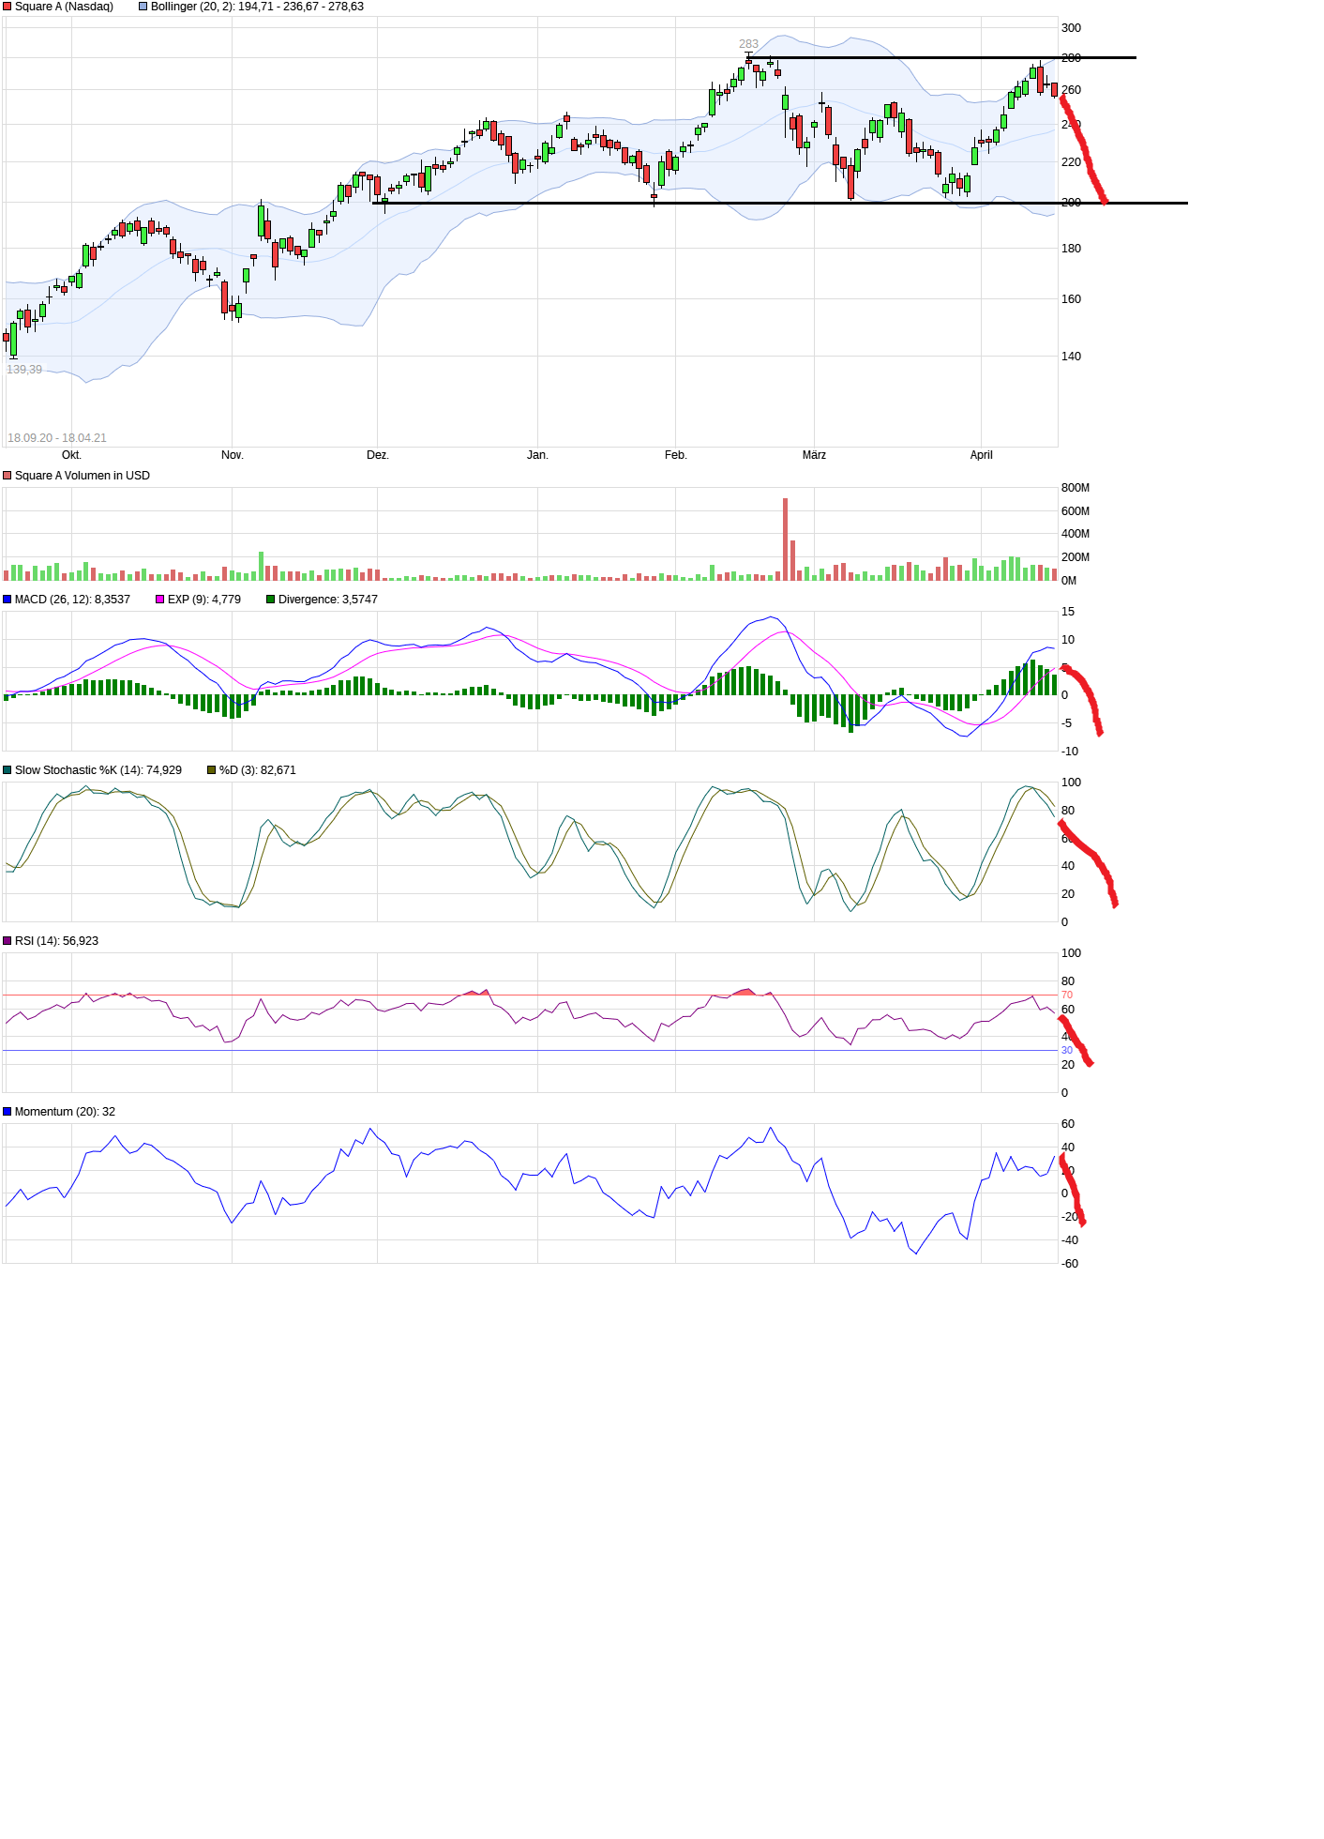Viewport: 1324px width, 1839px height.
Task: Click the "283" high price marker
Action: (x=748, y=44)
